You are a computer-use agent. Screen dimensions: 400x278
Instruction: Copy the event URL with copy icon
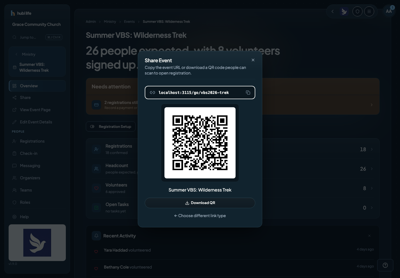click(248, 93)
